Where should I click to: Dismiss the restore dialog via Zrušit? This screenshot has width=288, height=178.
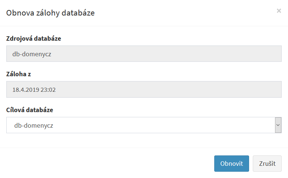(x=267, y=164)
